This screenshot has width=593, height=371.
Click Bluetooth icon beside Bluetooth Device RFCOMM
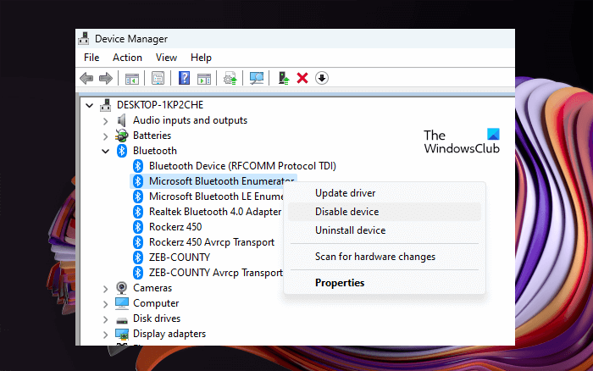pos(137,166)
